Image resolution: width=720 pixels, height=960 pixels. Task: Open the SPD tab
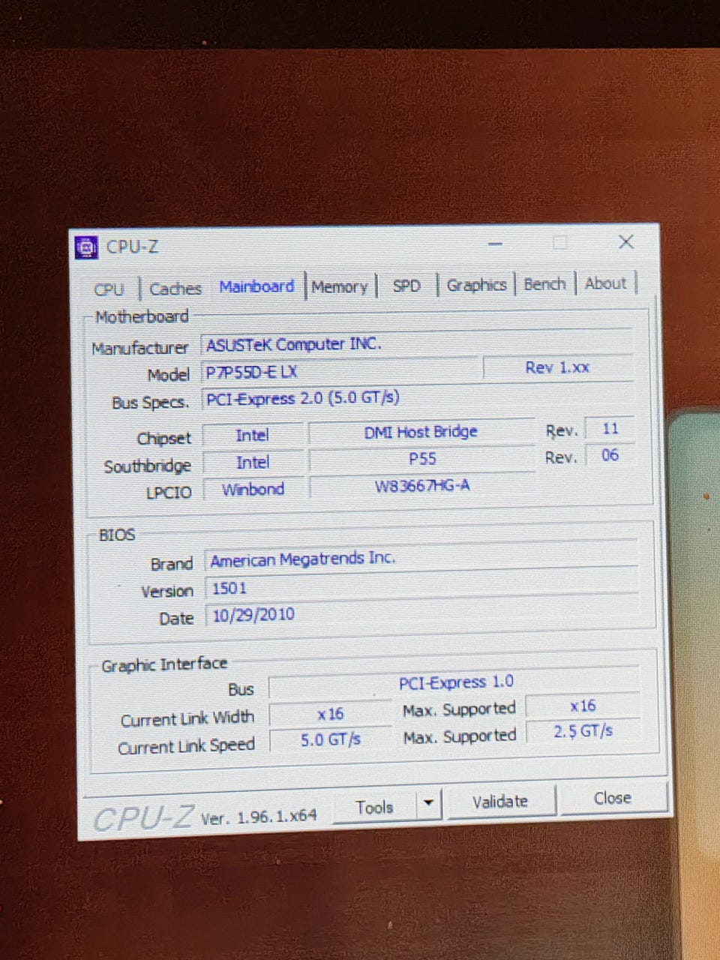click(406, 286)
